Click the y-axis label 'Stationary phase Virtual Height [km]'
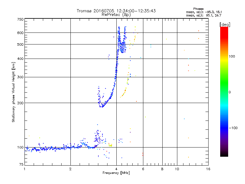Image resolution: width=245 pixels, height=184 pixels. [x=13, y=92]
